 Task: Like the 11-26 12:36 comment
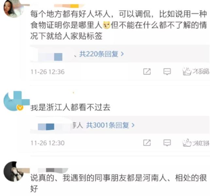187,72
